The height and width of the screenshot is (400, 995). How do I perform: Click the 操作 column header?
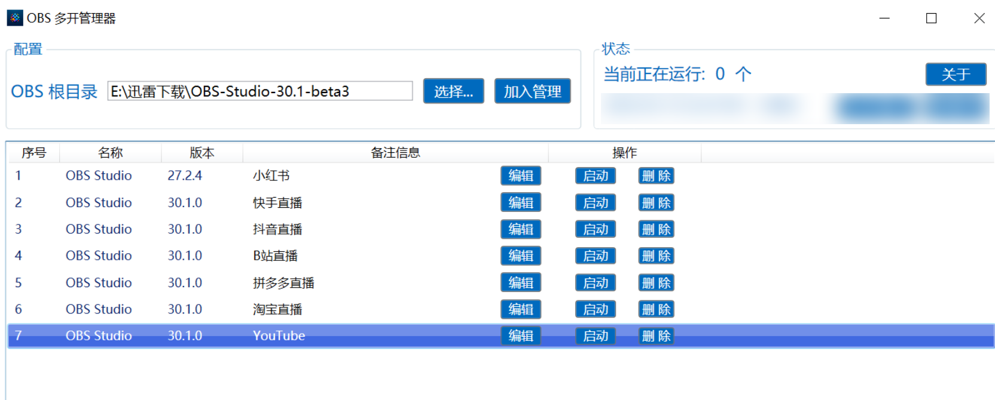[x=625, y=153]
